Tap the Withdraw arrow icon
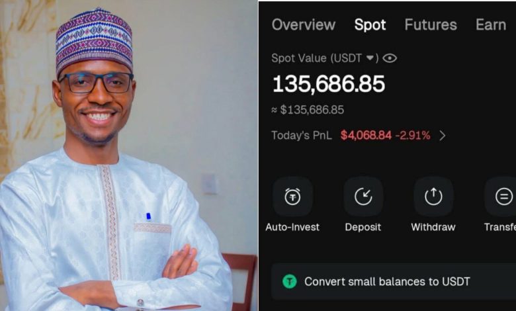The width and height of the screenshot is (516, 311). pos(433,197)
